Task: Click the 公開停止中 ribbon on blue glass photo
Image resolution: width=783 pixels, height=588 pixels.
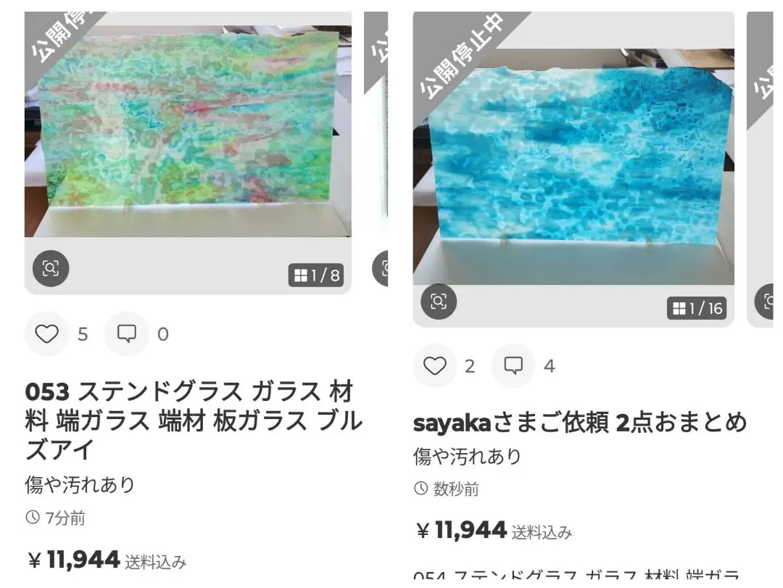Action: click(462, 55)
